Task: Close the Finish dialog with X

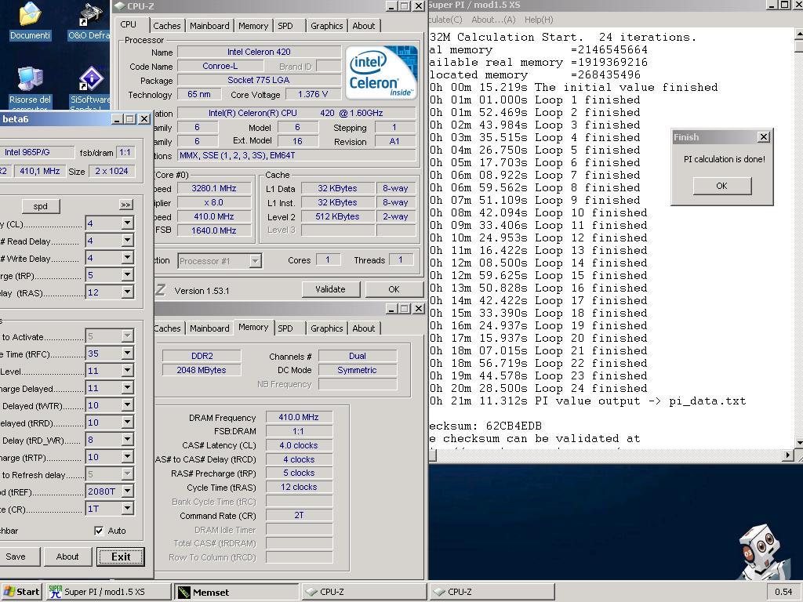Action: click(x=764, y=136)
